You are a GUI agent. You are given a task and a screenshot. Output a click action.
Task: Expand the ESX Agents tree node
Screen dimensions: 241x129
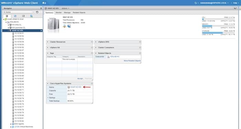click(11, 124)
